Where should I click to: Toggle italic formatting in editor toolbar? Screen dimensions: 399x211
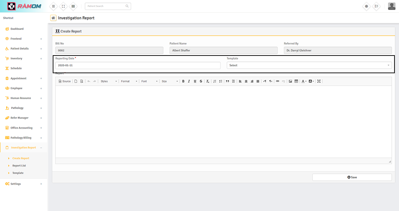189,81
